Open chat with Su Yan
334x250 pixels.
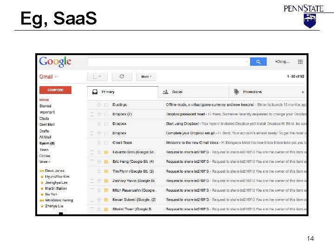pos(51,194)
